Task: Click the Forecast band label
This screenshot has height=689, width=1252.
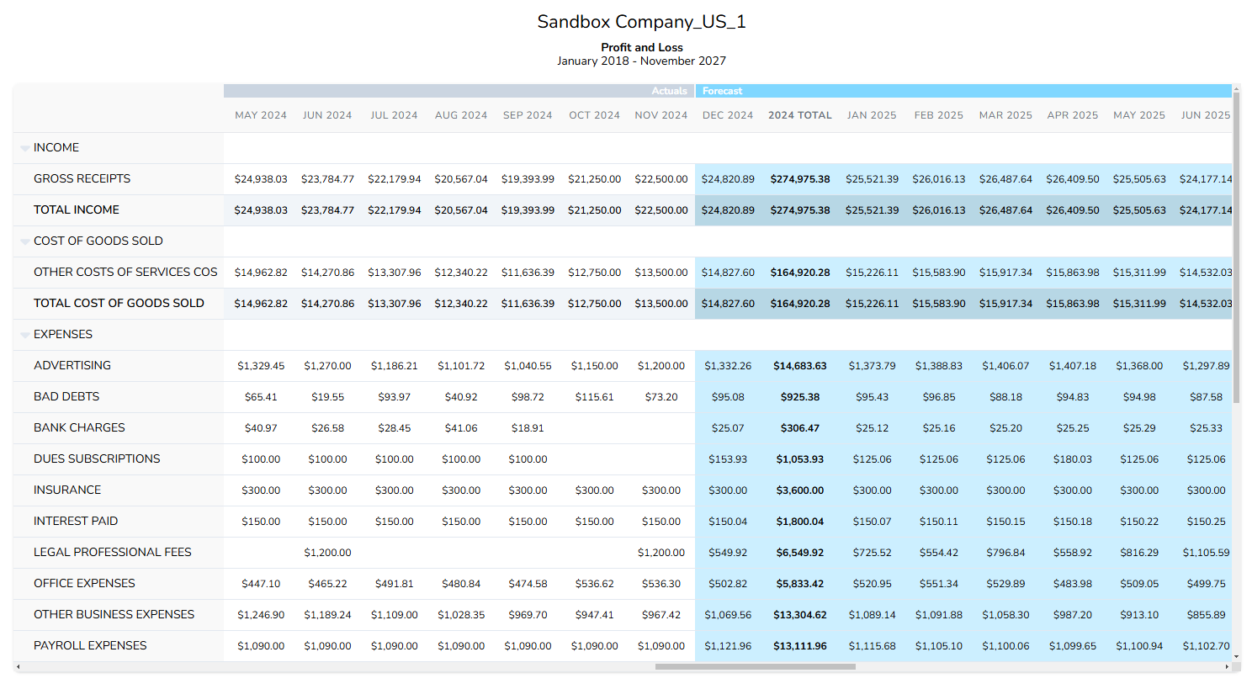Action: tap(722, 91)
